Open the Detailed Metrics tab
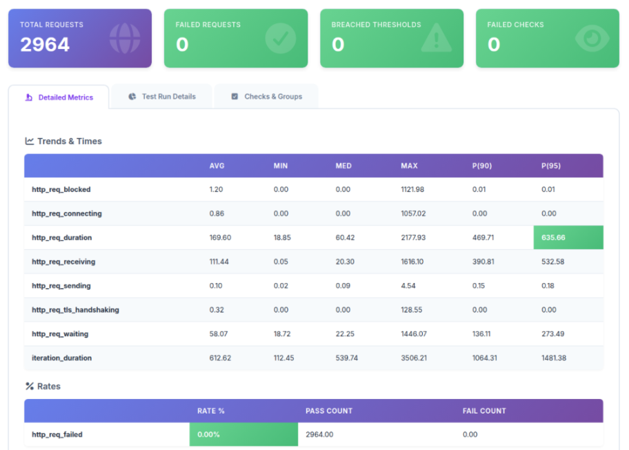The height and width of the screenshot is (450, 629). coord(59,97)
